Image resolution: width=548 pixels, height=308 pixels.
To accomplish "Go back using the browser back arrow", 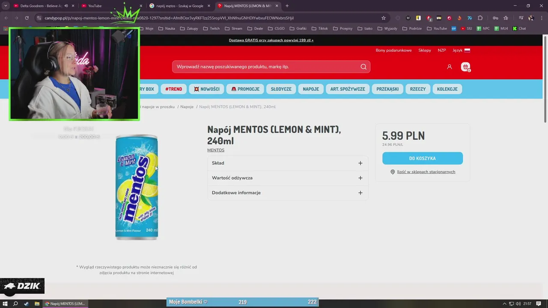I will [x=6, y=18].
